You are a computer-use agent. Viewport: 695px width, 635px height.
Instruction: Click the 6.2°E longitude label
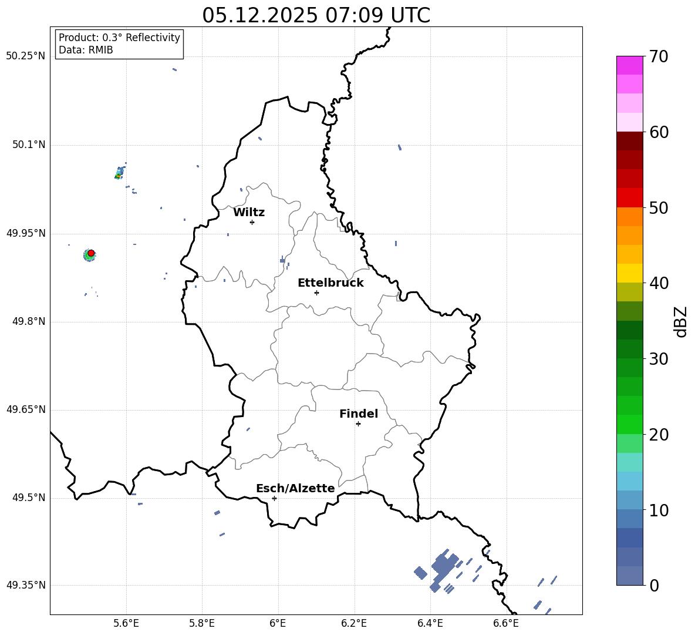(354, 624)
